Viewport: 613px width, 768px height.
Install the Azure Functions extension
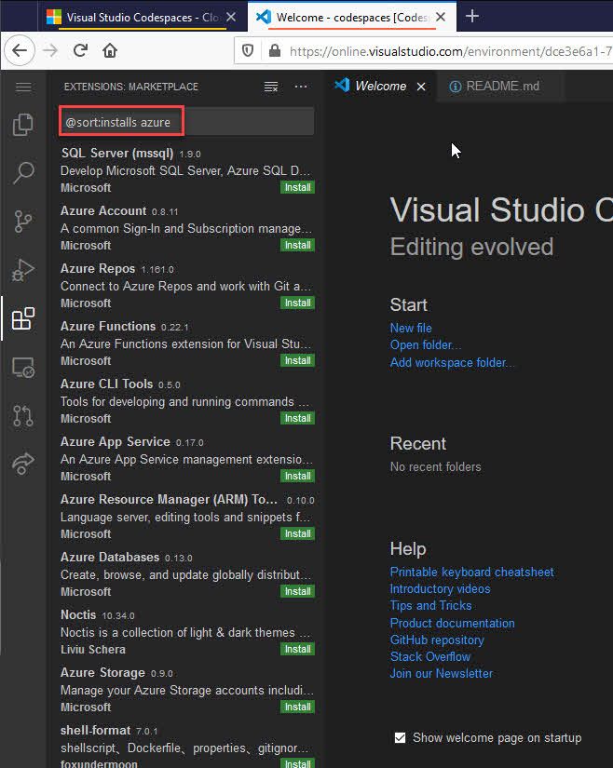point(297,360)
